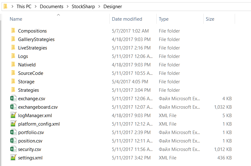251x166 pixels.
Task: Click the Compositions folder icon
Action: 13,31
